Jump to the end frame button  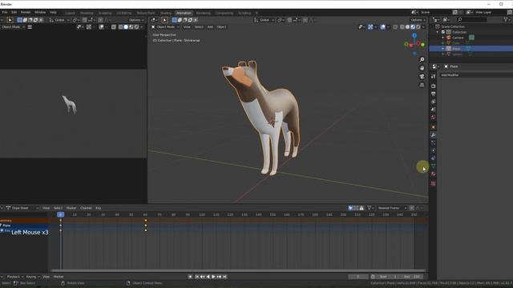tap(224, 277)
